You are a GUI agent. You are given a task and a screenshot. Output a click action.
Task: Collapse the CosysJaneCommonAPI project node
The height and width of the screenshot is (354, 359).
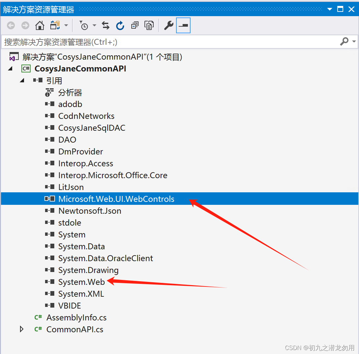tap(10, 68)
